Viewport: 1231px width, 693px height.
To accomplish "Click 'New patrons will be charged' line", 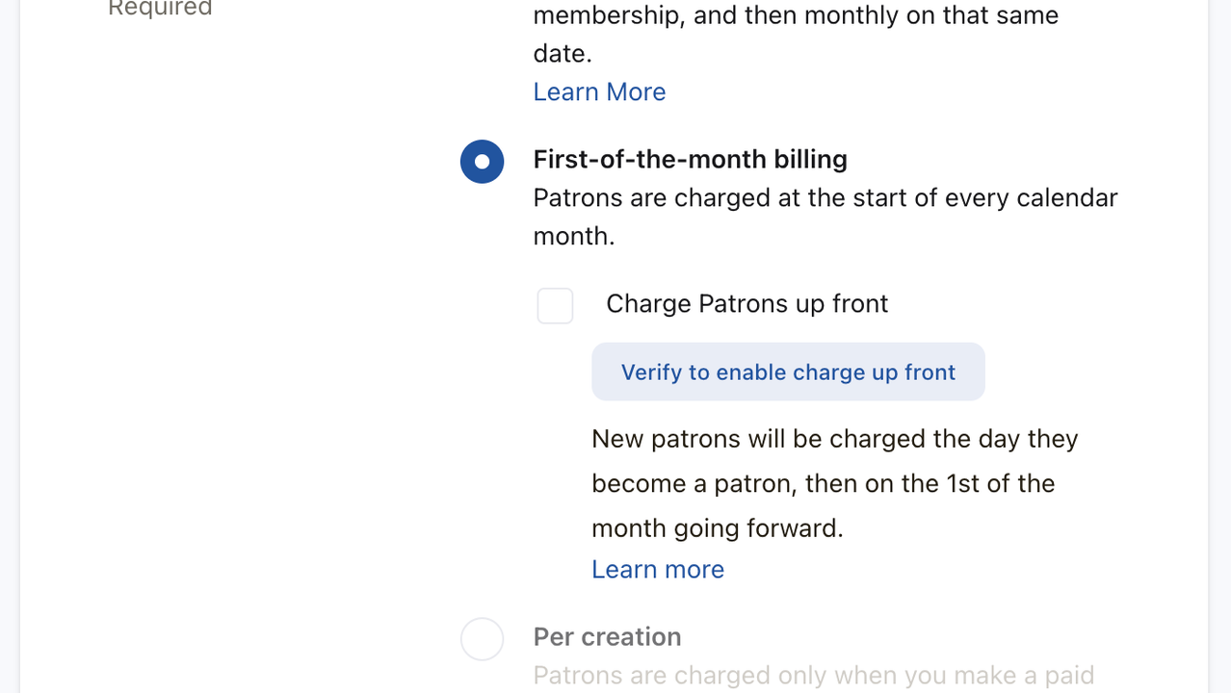I will pyautogui.click(x=834, y=439).
